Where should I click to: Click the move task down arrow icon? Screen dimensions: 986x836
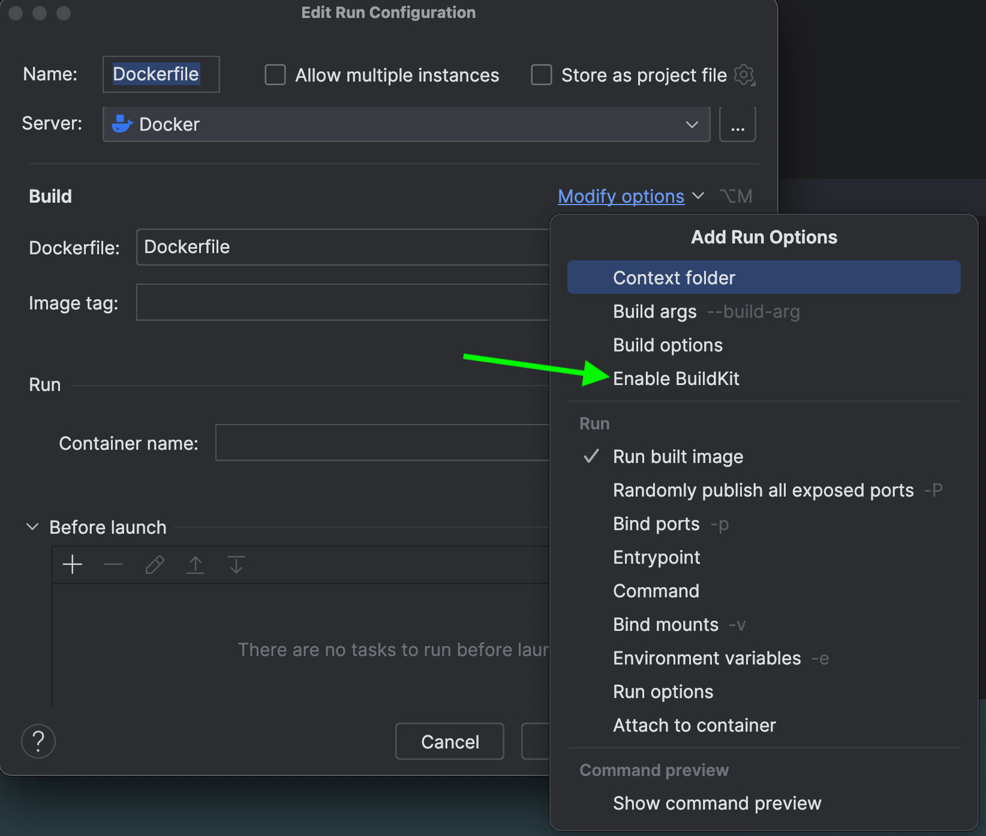coord(236,564)
